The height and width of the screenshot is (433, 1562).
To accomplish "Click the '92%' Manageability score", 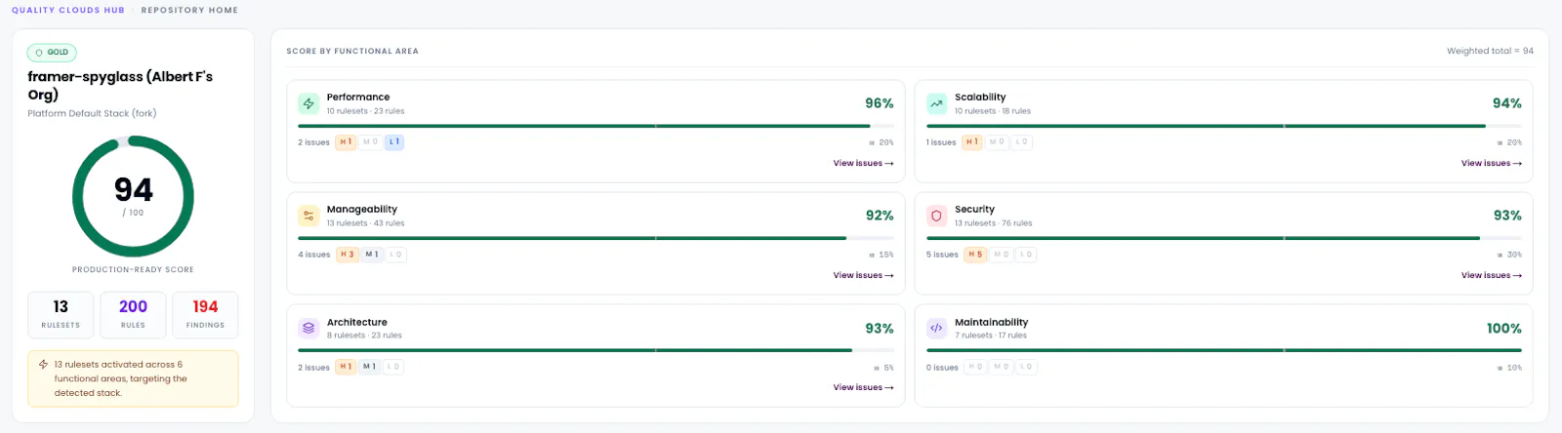I will (880, 216).
